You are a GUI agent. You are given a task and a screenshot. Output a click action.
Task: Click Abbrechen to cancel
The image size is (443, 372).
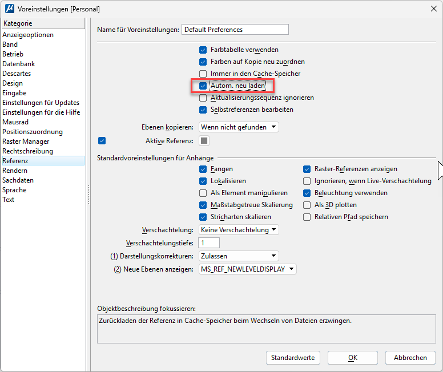coord(410,358)
